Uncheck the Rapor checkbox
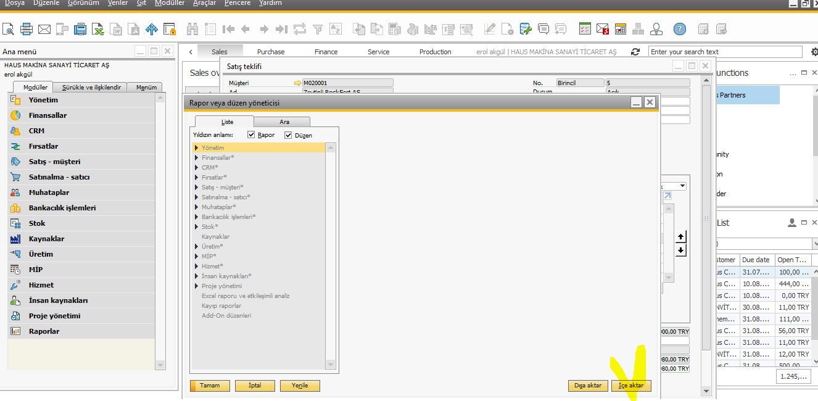 pos(251,135)
